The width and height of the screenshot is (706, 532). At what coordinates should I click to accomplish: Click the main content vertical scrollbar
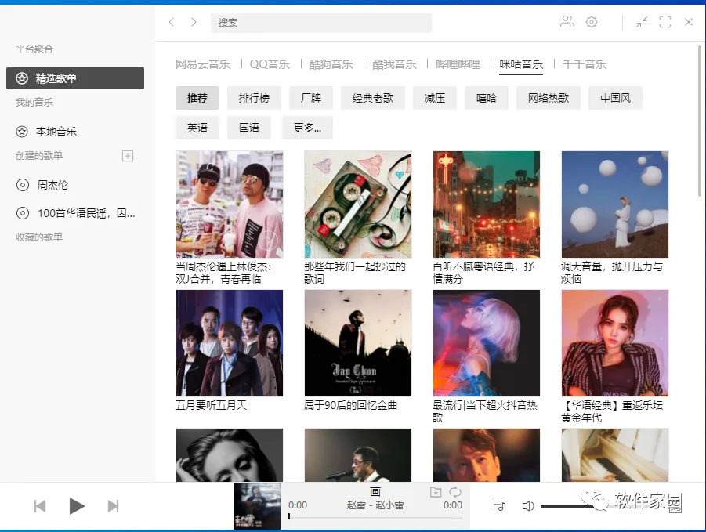(699, 121)
